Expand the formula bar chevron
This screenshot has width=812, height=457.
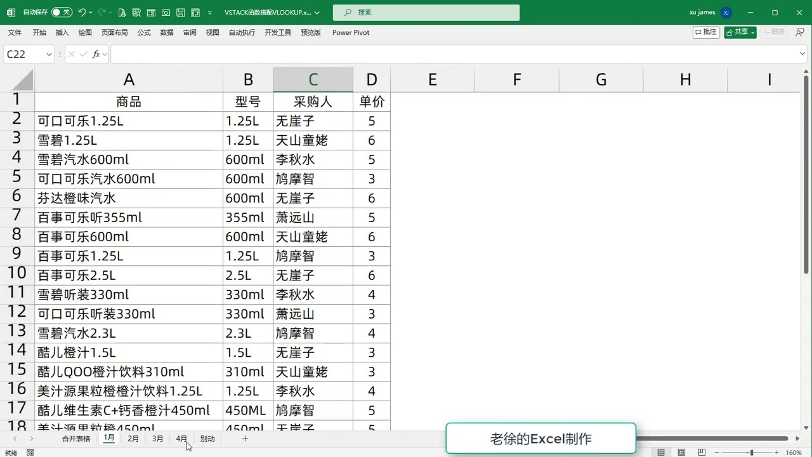click(802, 55)
